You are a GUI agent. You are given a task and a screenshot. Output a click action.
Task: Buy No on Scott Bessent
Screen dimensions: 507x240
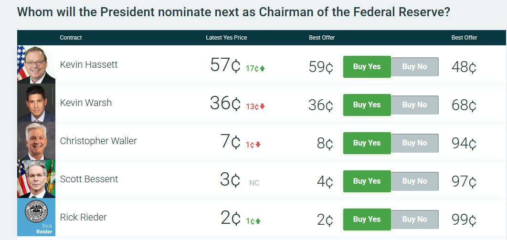414,181
